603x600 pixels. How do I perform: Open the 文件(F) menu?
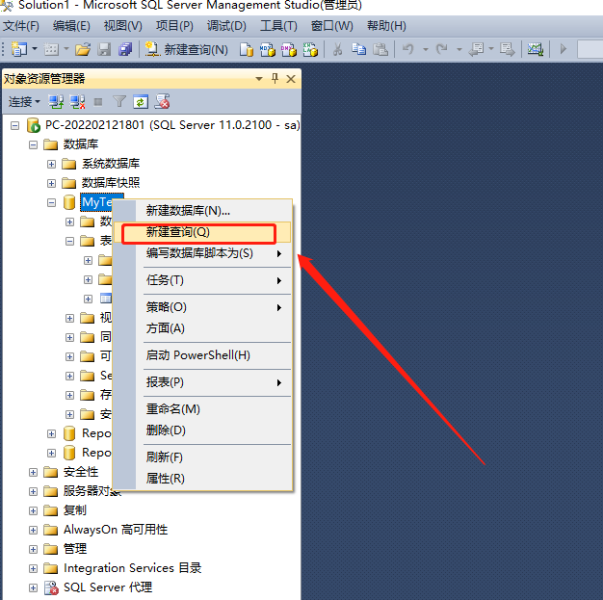click(x=21, y=26)
